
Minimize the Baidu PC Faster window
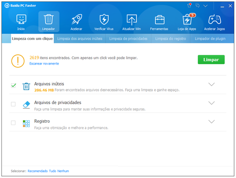[x=222, y=6]
